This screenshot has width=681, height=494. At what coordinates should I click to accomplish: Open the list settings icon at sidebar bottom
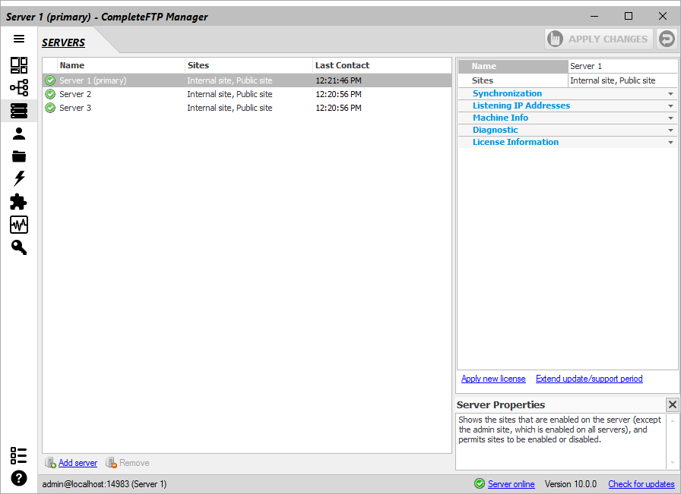pos(19,456)
